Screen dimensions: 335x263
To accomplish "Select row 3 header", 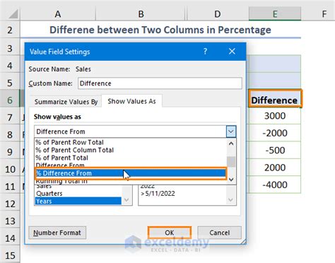I will pos(10,49).
